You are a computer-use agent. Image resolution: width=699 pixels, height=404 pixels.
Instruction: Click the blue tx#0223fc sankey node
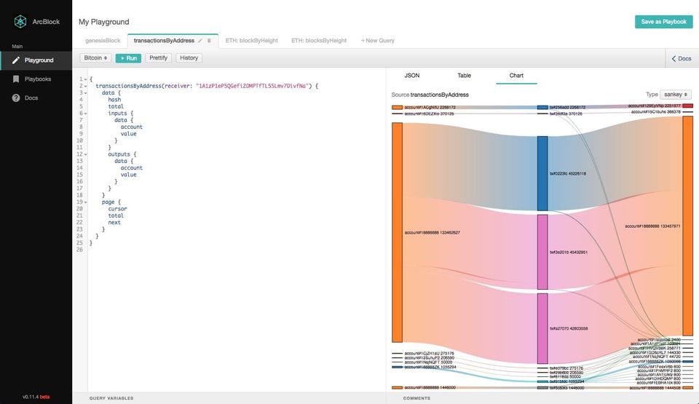coord(542,173)
